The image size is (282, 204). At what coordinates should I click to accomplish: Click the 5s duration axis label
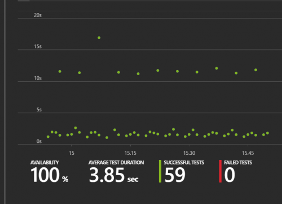click(39, 110)
